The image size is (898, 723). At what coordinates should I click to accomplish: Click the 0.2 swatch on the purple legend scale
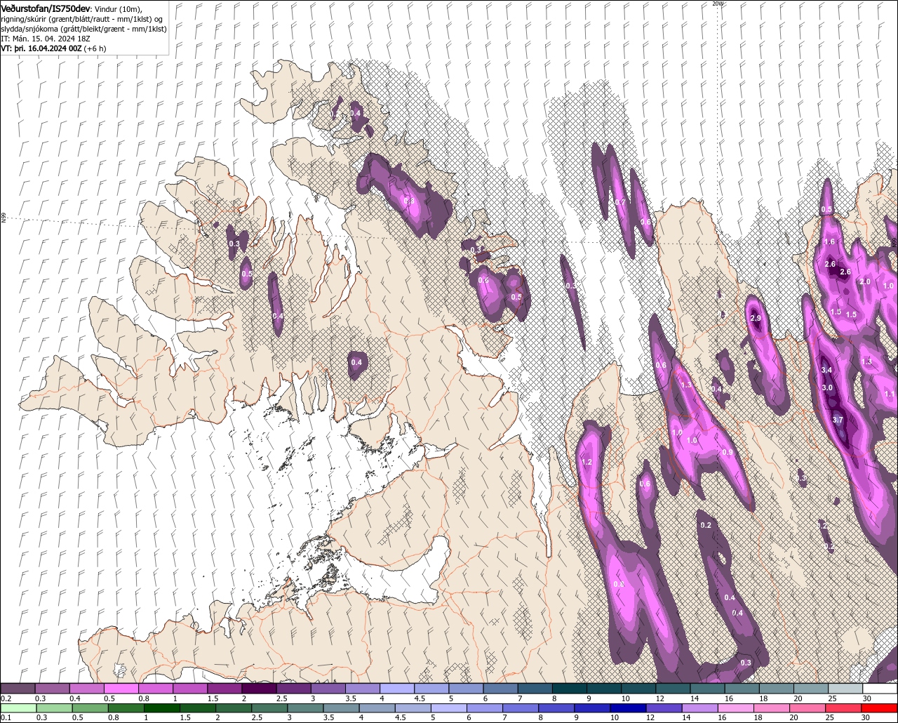tap(18, 689)
